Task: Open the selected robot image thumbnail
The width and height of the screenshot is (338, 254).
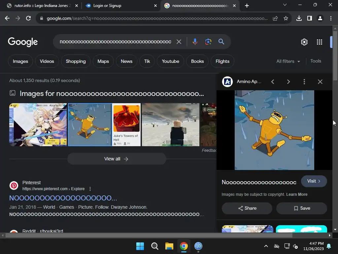Action: click(x=90, y=125)
